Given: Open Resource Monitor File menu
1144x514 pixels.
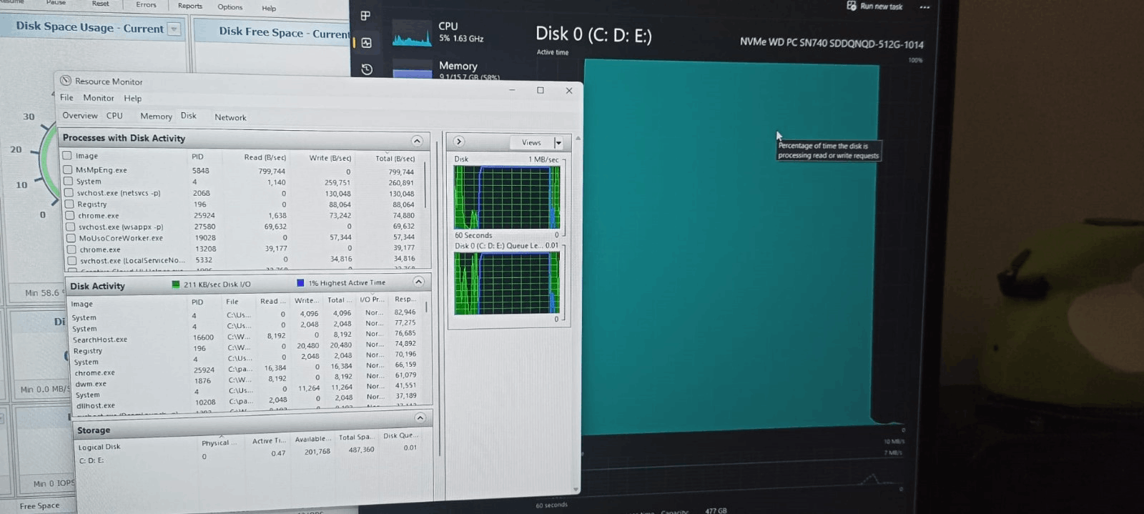Looking at the screenshot, I should (66, 97).
